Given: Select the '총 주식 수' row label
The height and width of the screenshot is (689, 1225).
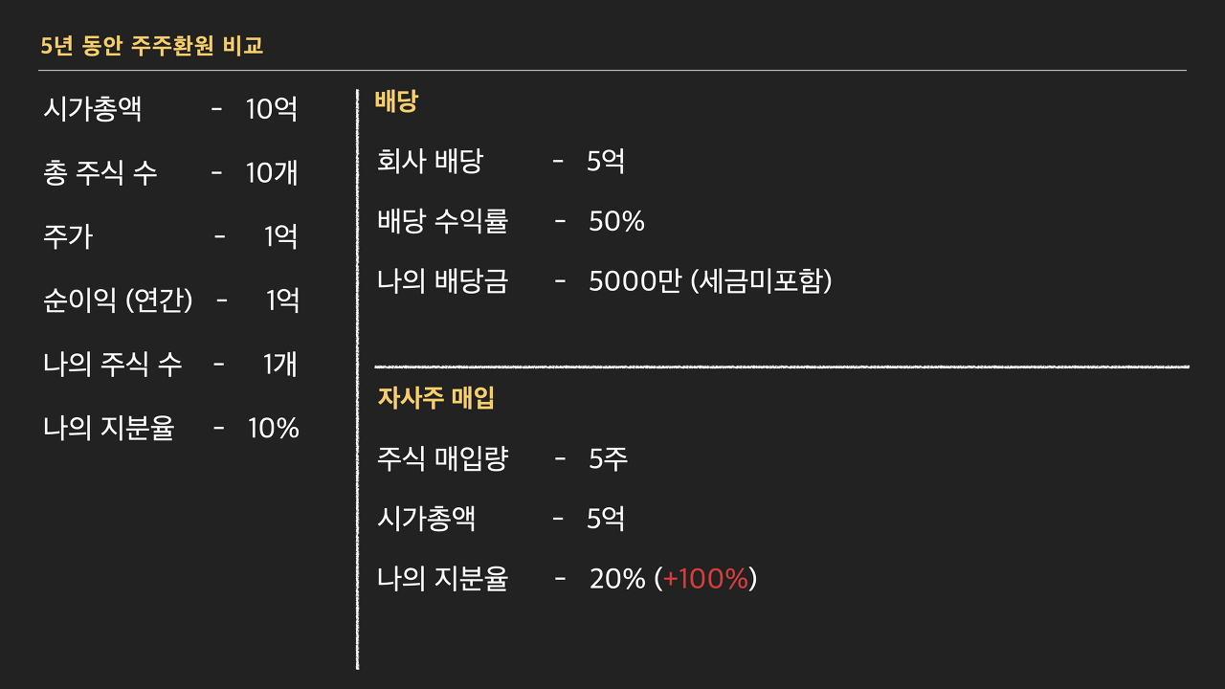Looking at the screenshot, I should [100, 173].
